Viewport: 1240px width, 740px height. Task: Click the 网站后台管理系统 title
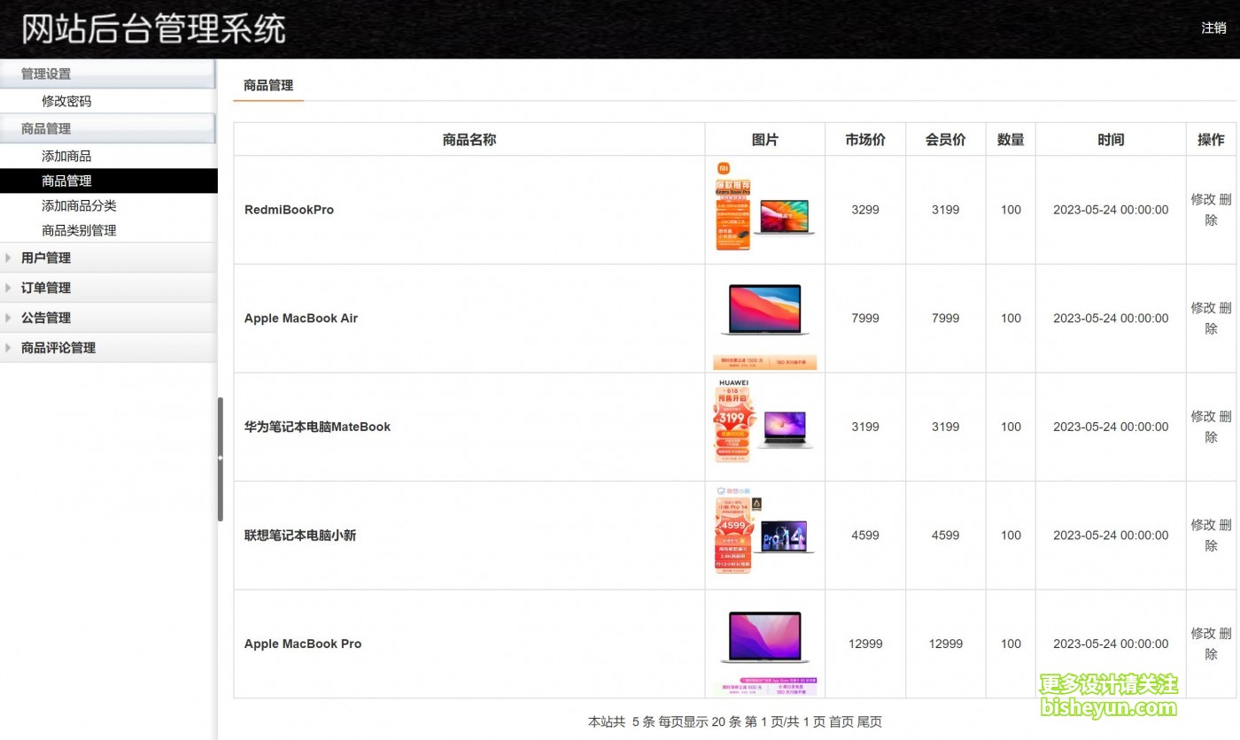point(153,28)
